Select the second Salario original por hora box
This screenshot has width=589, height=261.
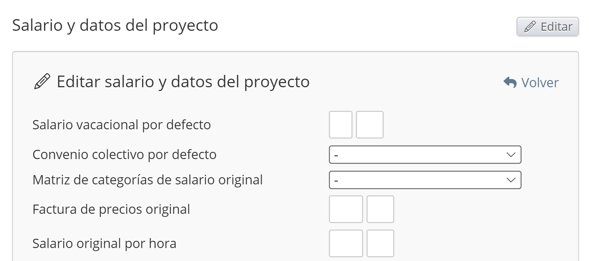click(x=380, y=243)
